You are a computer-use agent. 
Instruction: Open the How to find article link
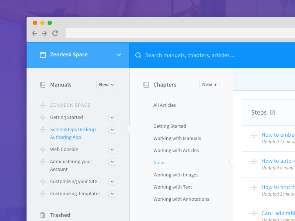pos(278,187)
